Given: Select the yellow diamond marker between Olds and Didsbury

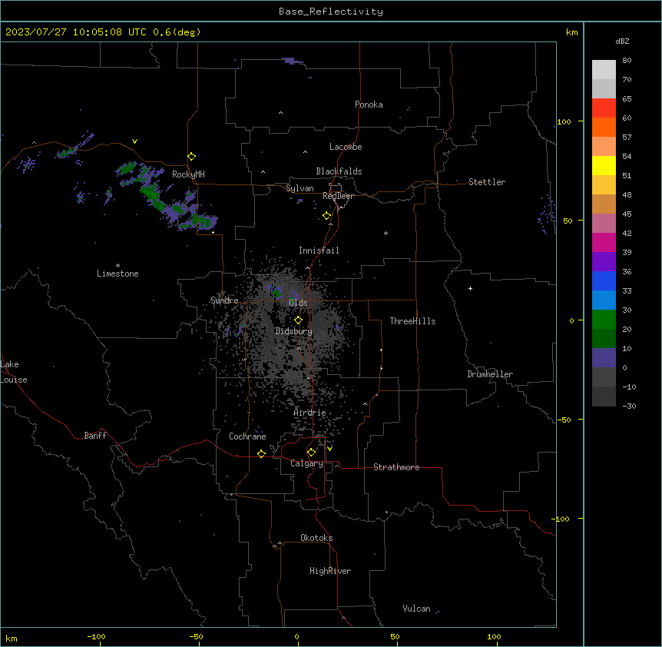Looking at the screenshot, I should coord(298,320).
